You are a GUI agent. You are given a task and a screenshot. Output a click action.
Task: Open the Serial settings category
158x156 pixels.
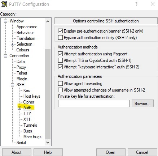point(21,143)
